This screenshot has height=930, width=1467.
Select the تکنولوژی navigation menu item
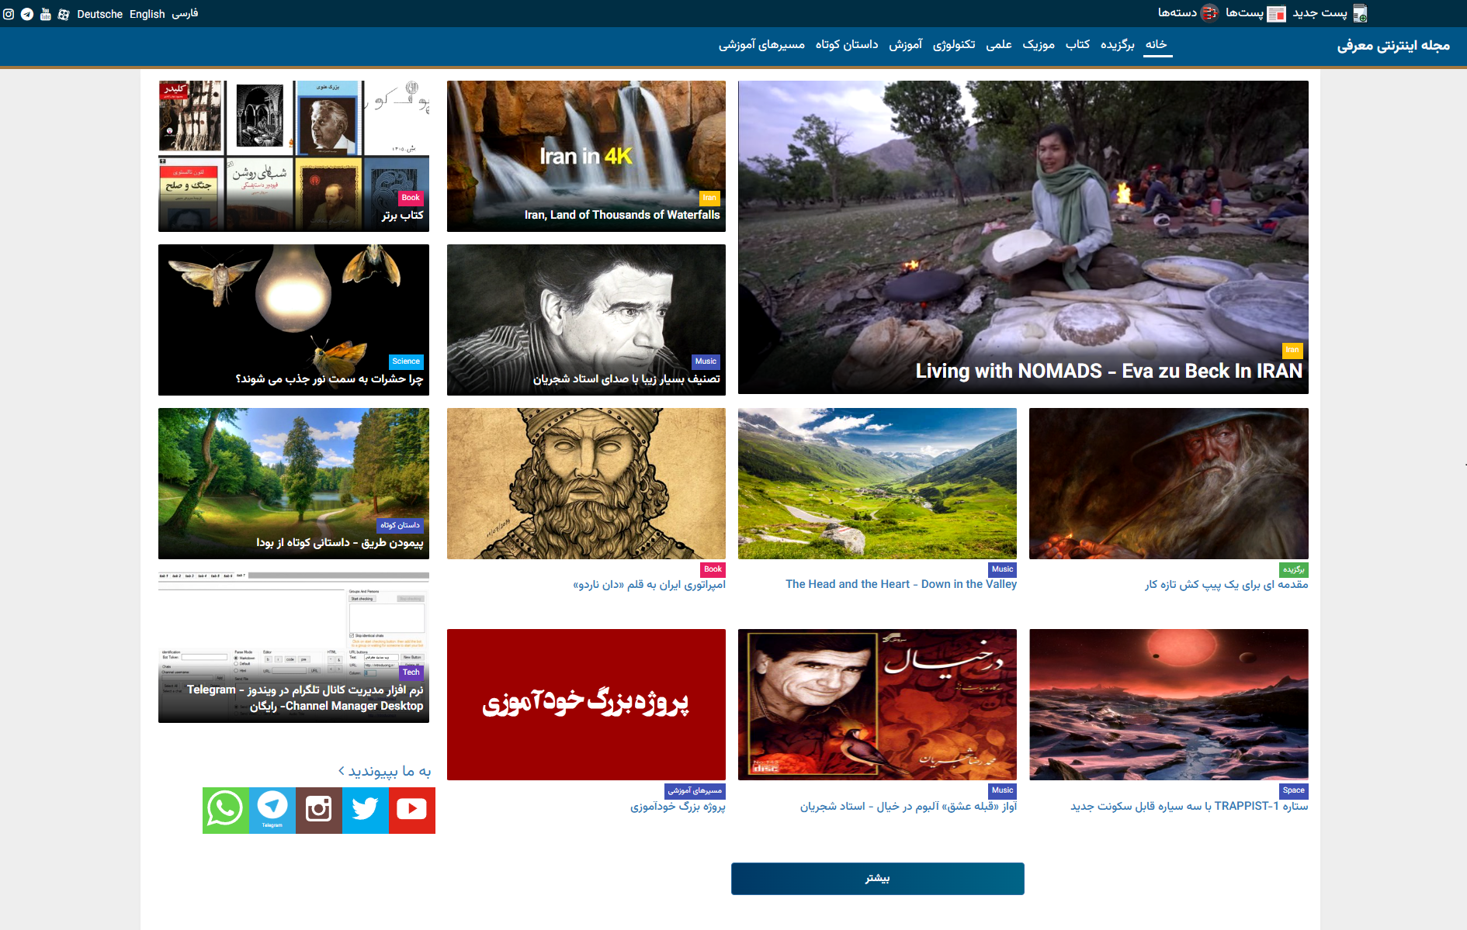(954, 44)
